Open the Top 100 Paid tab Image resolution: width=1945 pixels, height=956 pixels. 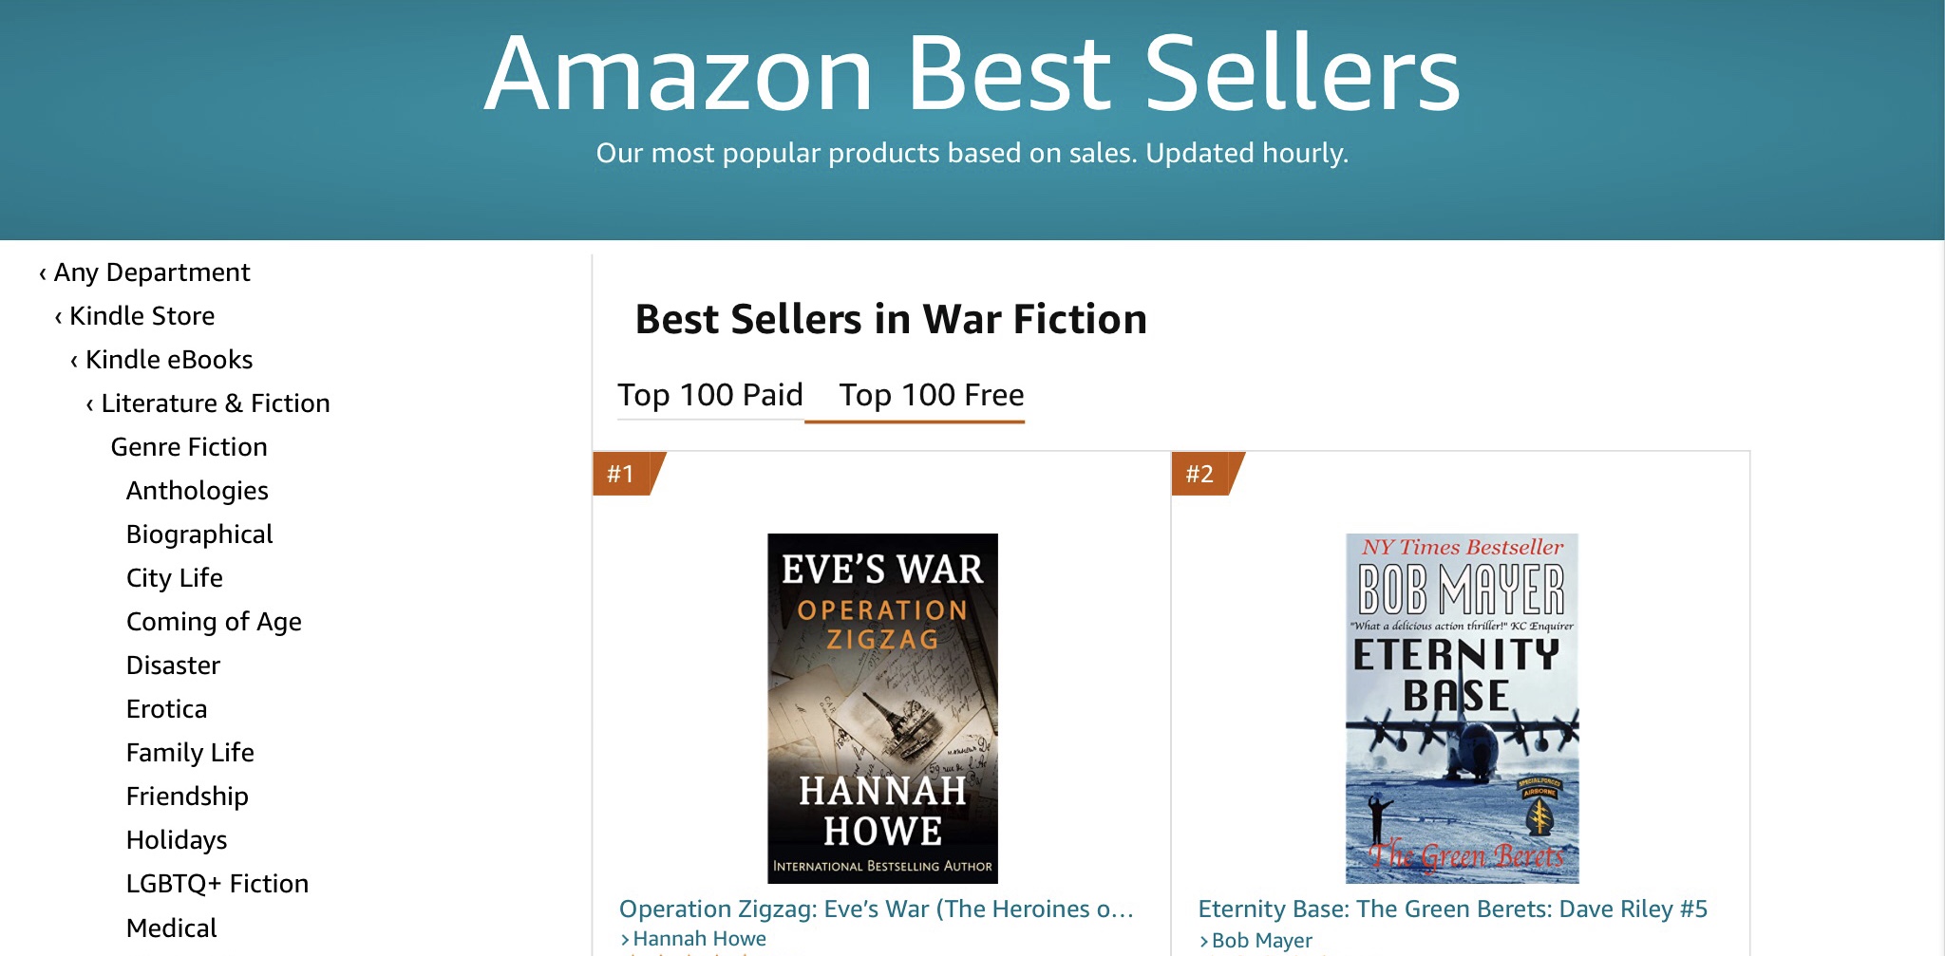click(x=710, y=395)
